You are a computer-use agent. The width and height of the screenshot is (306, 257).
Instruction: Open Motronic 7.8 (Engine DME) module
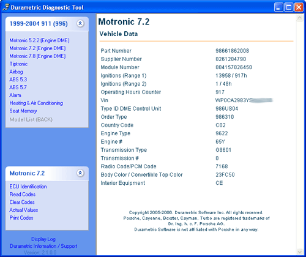(37, 56)
